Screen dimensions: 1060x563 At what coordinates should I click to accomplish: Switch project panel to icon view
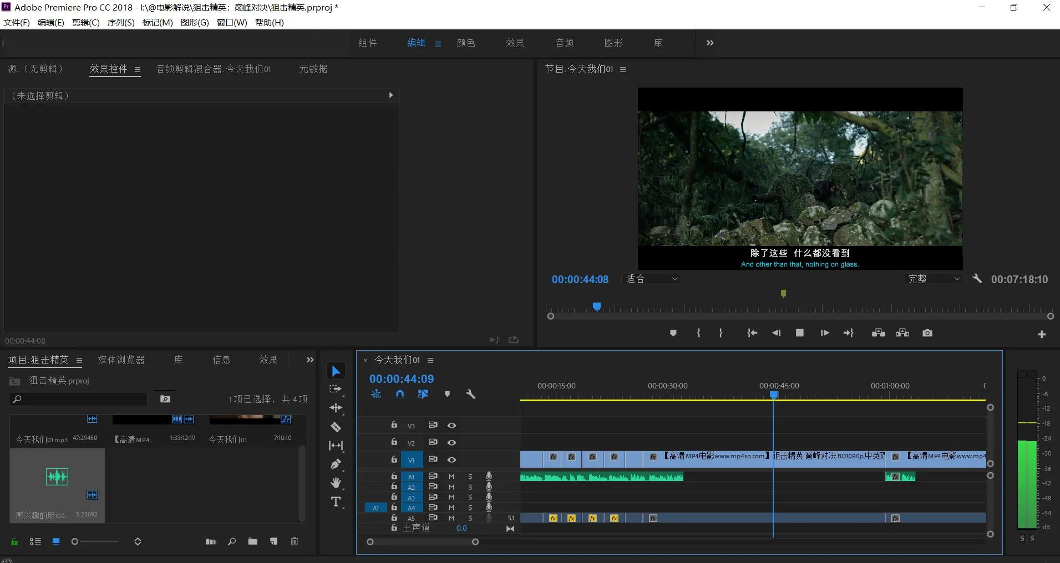(x=56, y=541)
